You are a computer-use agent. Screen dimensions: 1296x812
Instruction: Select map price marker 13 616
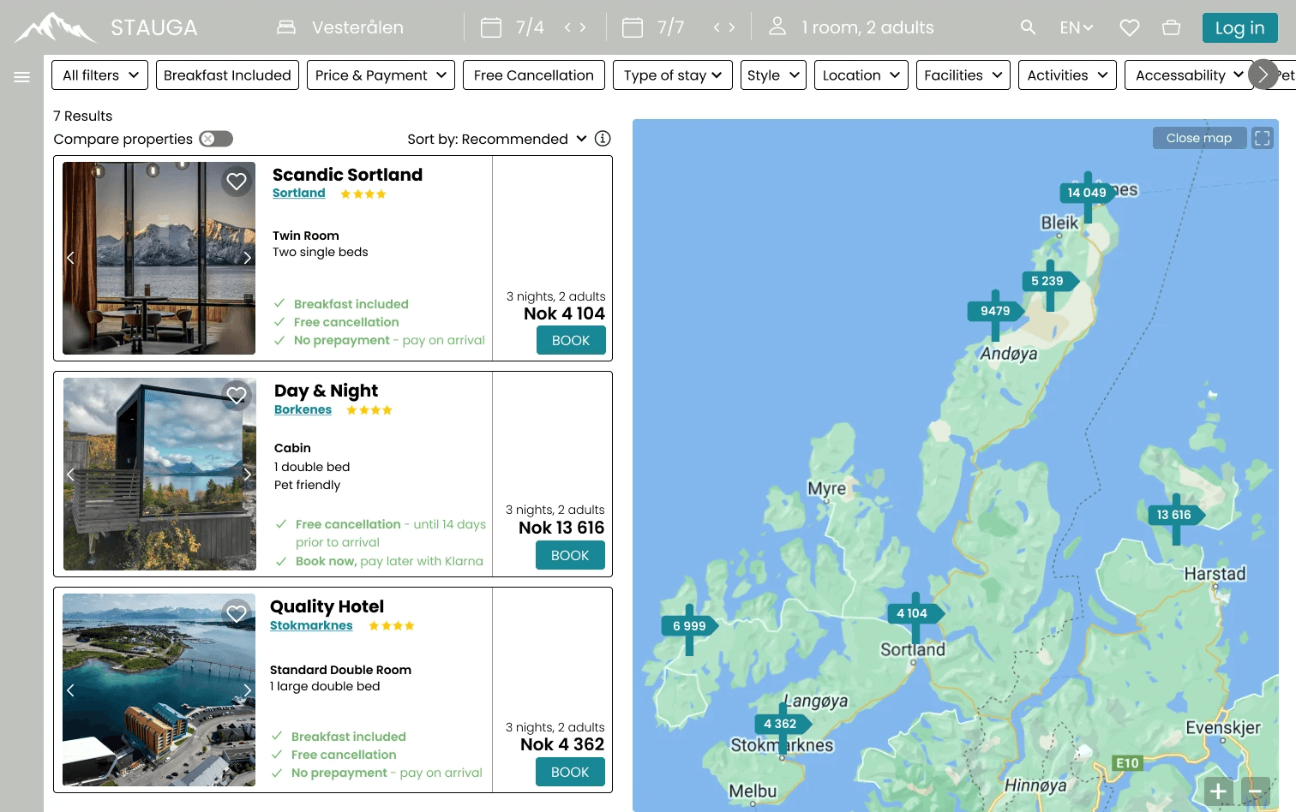(1174, 515)
